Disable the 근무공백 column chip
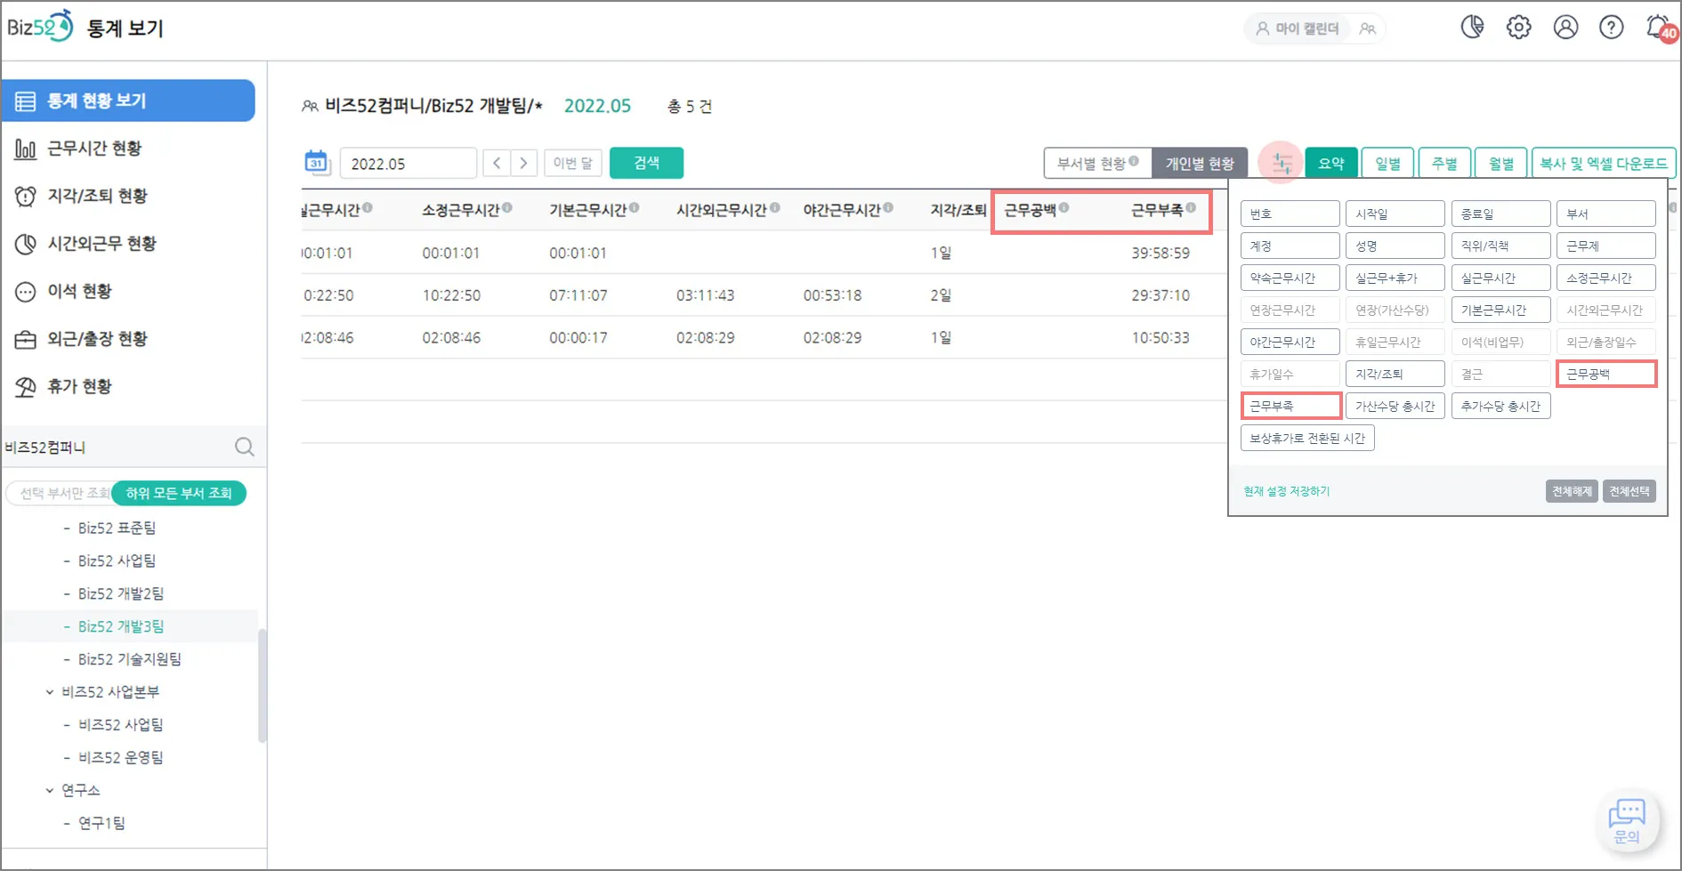Screen dimensions: 1682x871 click(x=1606, y=374)
